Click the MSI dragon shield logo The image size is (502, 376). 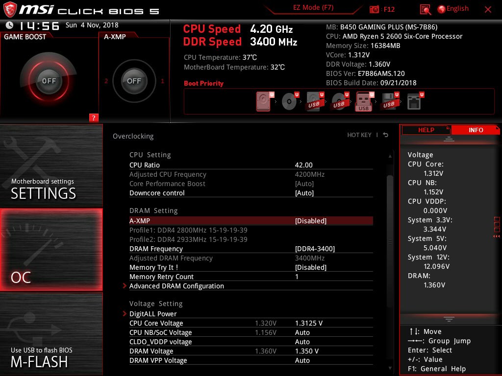10,9
